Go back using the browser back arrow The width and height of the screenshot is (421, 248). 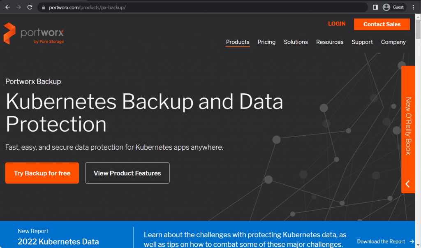pyautogui.click(x=7, y=7)
